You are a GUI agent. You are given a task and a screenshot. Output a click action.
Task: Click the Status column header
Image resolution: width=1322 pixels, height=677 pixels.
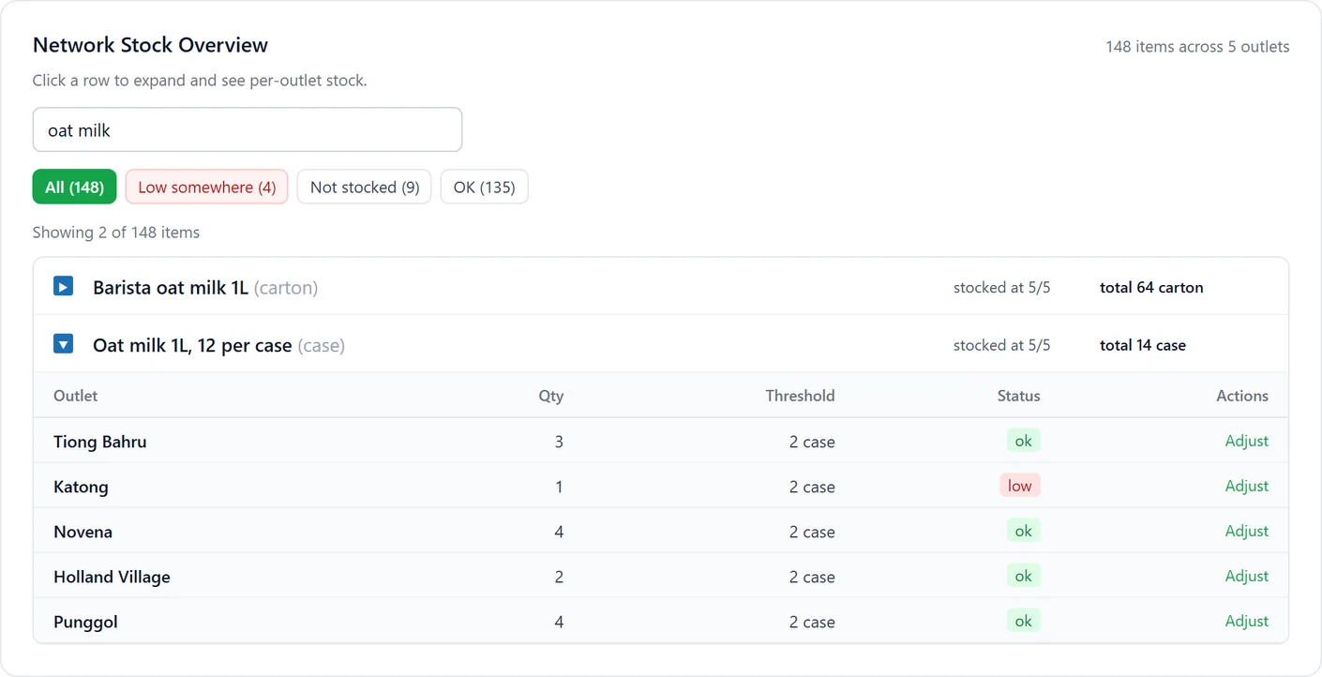click(x=1018, y=396)
